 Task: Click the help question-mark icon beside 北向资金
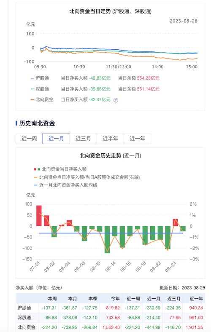pyautogui.click(x=116, y=100)
